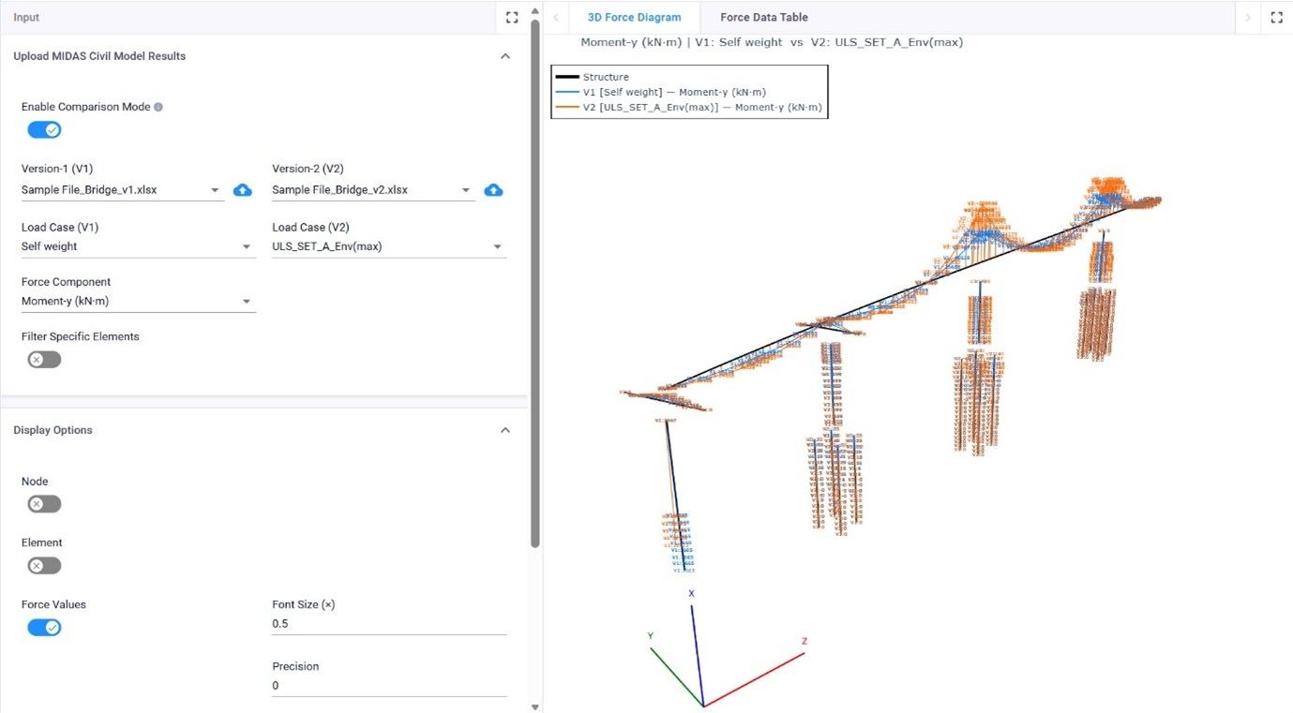The image size is (1293, 713).
Task: Click info icon beside Enable Comparison Mode
Action: [x=158, y=107]
